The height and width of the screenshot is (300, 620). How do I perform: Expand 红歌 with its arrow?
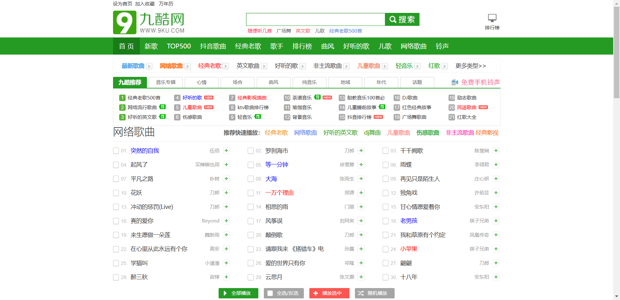pyautogui.click(x=445, y=66)
